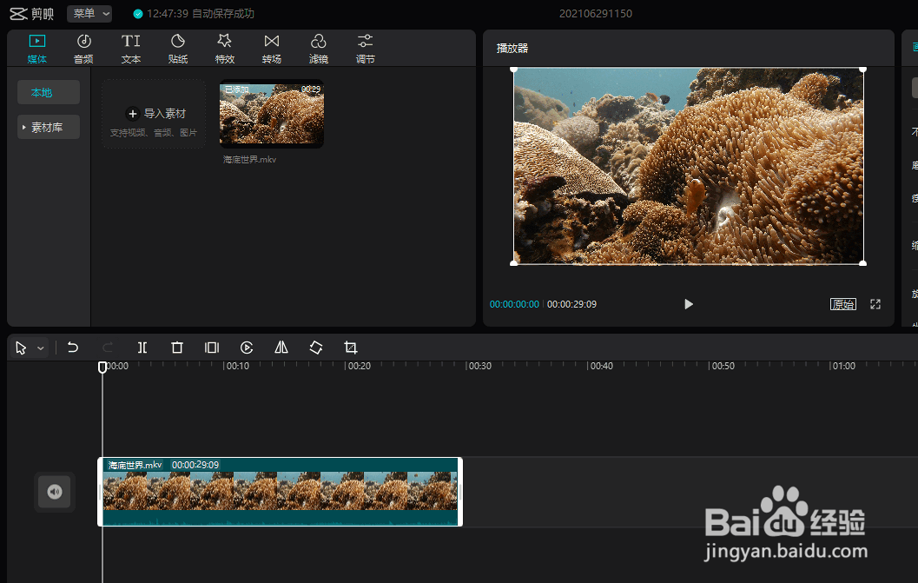
Task: Open the 转场 transitions tab
Action: 272,49
